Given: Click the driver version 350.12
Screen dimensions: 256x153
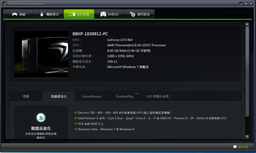Looking at the screenshot, I should coord(112,62).
